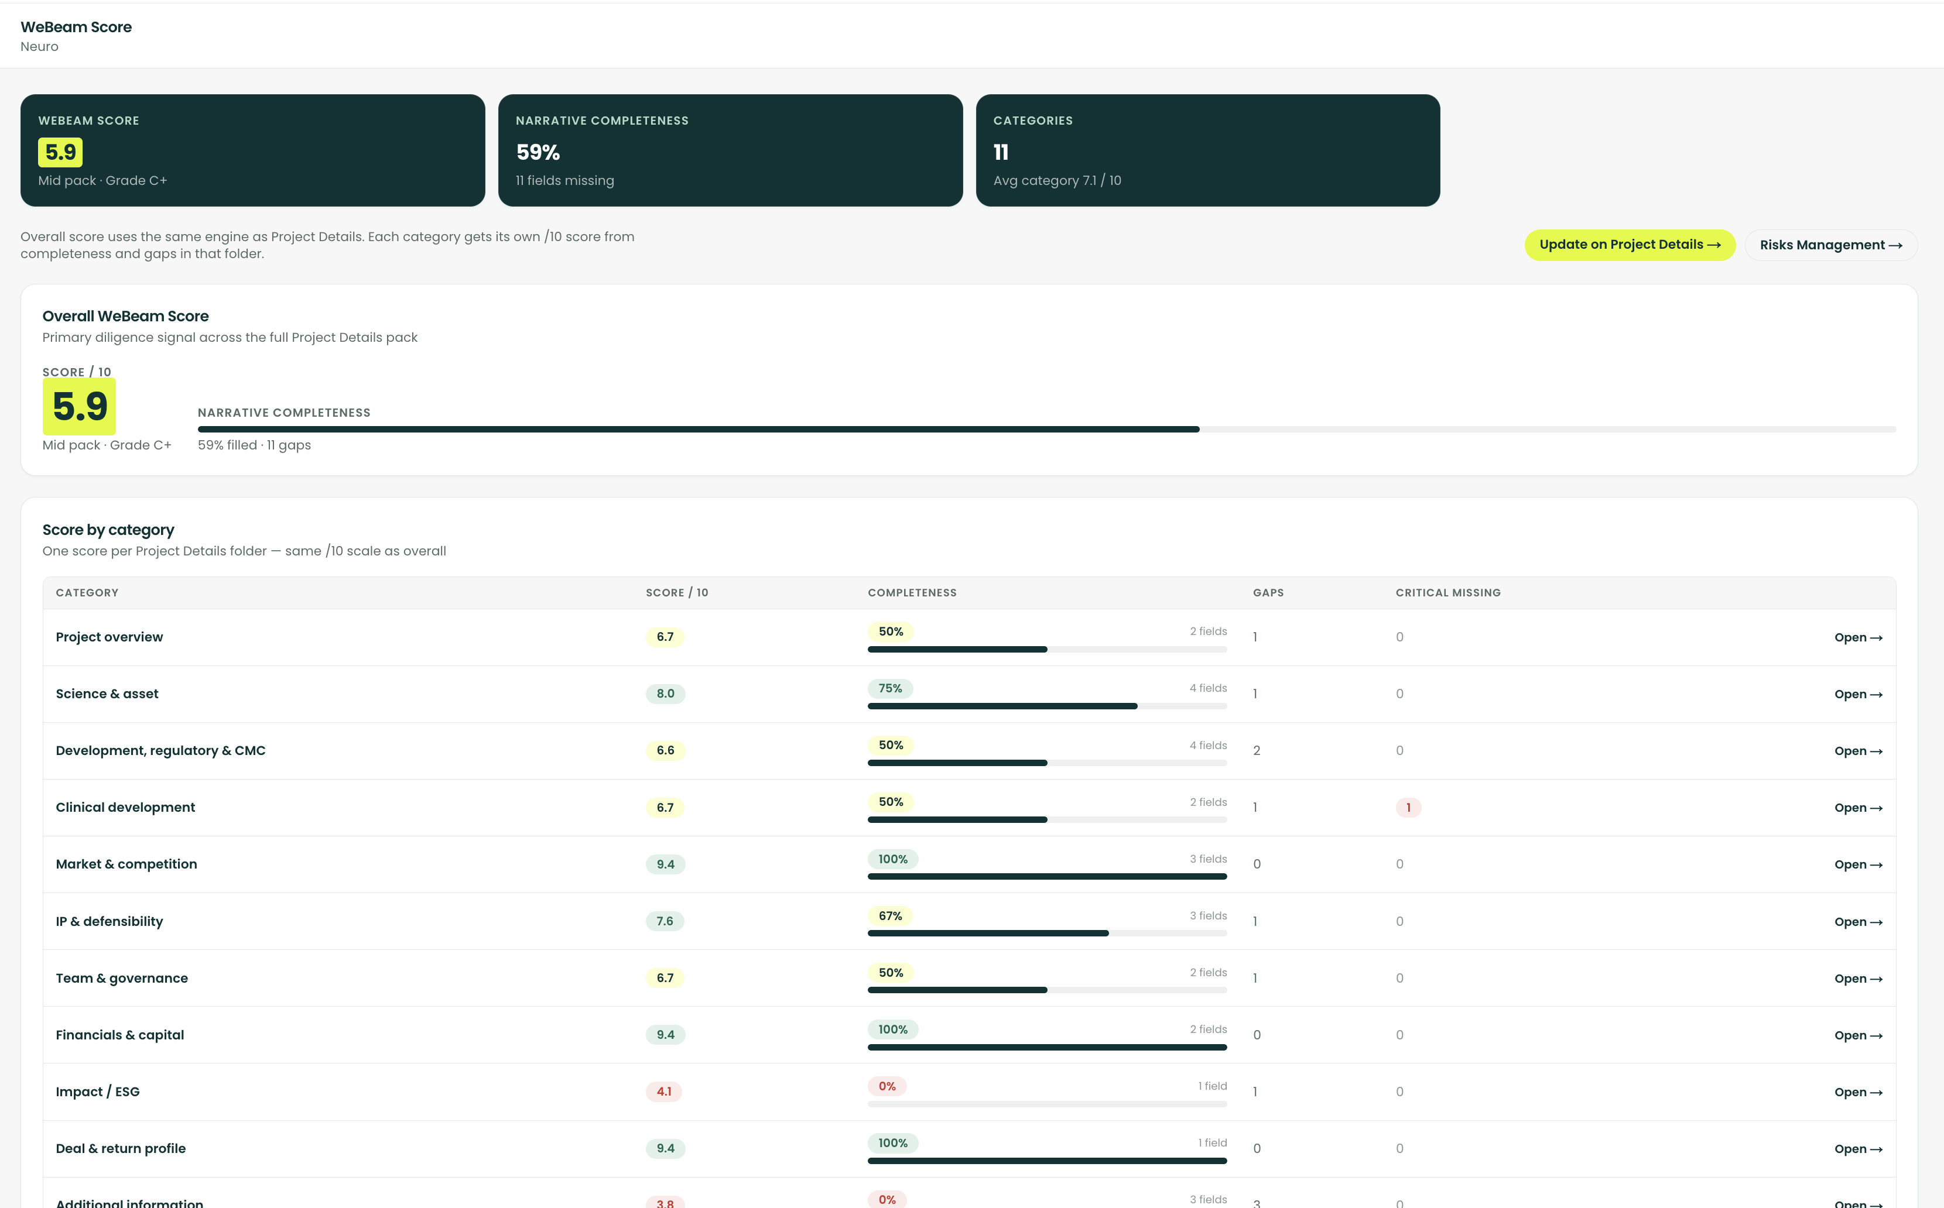Image resolution: width=1944 pixels, height=1208 pixels.
Task: Open the Project overview category
Action: [x=1858, y=637]
